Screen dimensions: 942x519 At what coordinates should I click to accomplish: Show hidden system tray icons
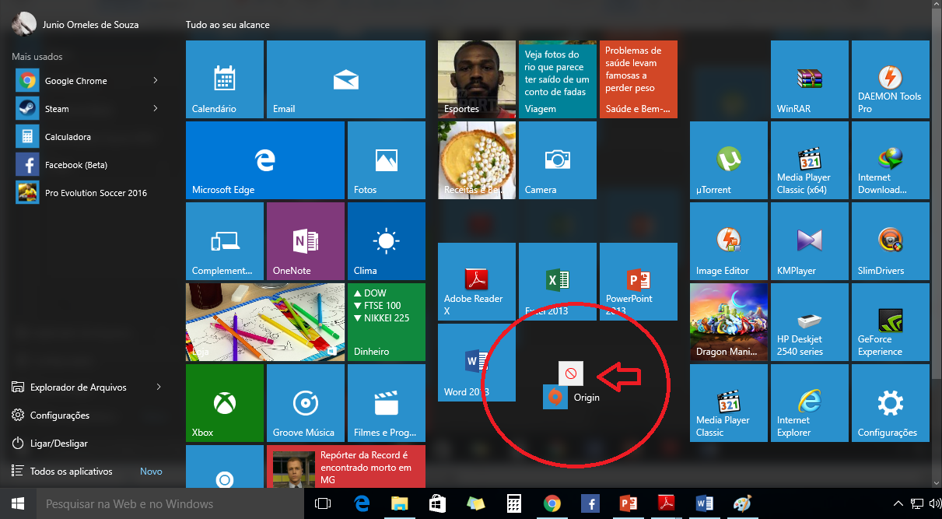[898, 504]
